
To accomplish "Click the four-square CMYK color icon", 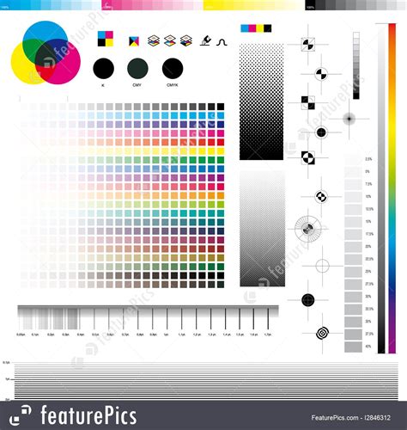I will [106, 39].
